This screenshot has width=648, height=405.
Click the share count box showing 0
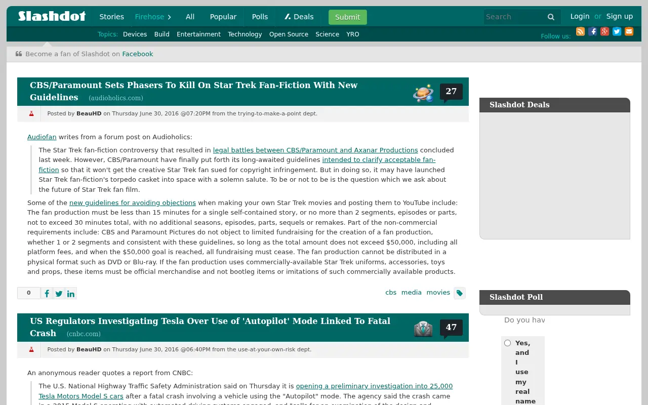28,293
